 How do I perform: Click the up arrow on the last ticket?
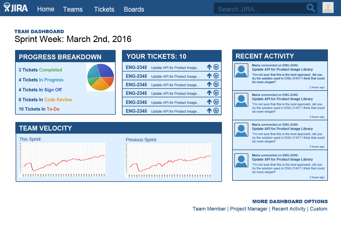point(209,111)
